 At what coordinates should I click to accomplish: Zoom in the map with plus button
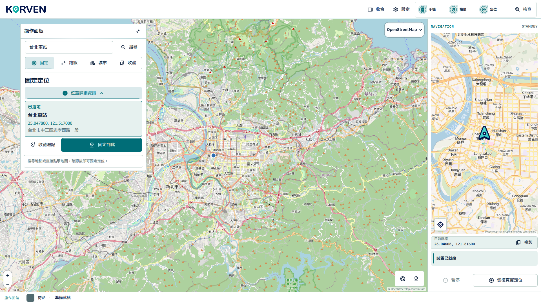tap(8, 276)
